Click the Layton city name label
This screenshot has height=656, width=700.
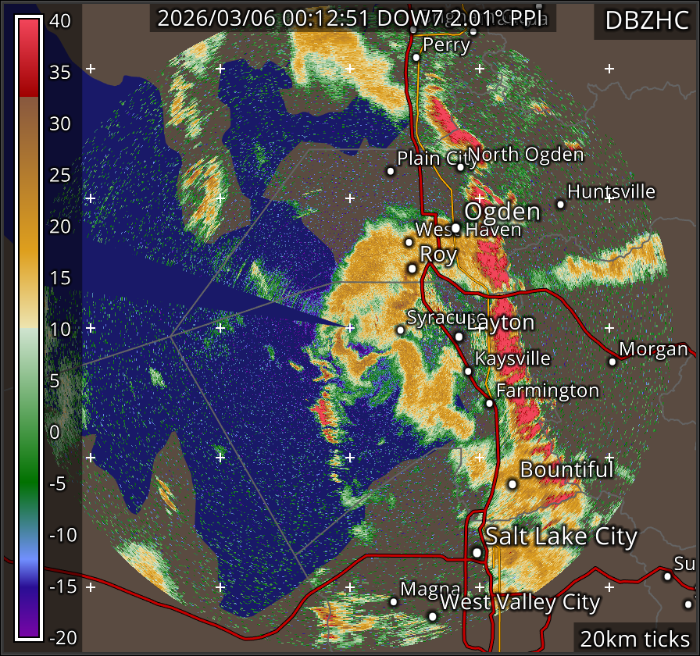coord(501,323)
